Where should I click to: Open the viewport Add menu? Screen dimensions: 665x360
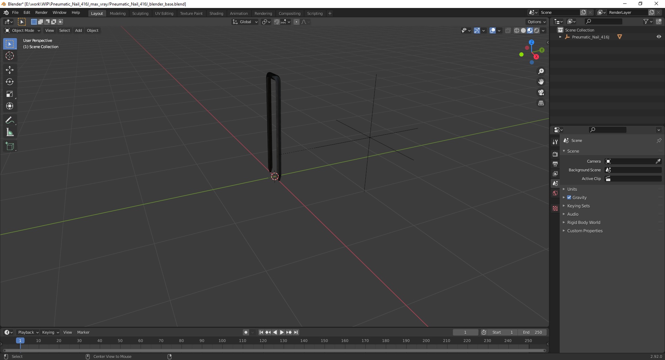tap(79, 30)
